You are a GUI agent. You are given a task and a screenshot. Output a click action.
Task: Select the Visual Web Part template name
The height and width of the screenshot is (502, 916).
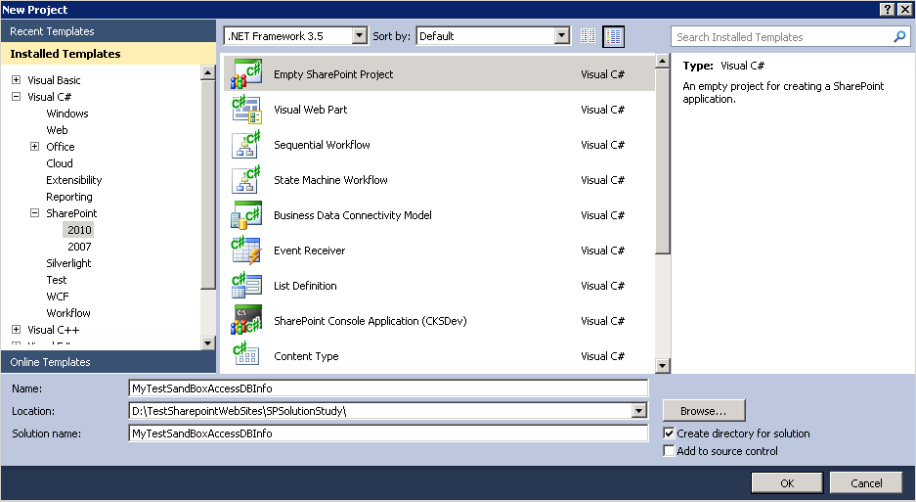point(310,110)
